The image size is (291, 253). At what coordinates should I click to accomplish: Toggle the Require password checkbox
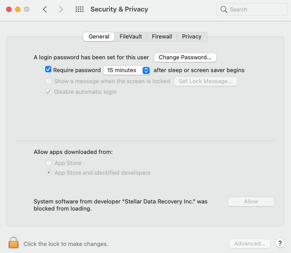[48, 70]
